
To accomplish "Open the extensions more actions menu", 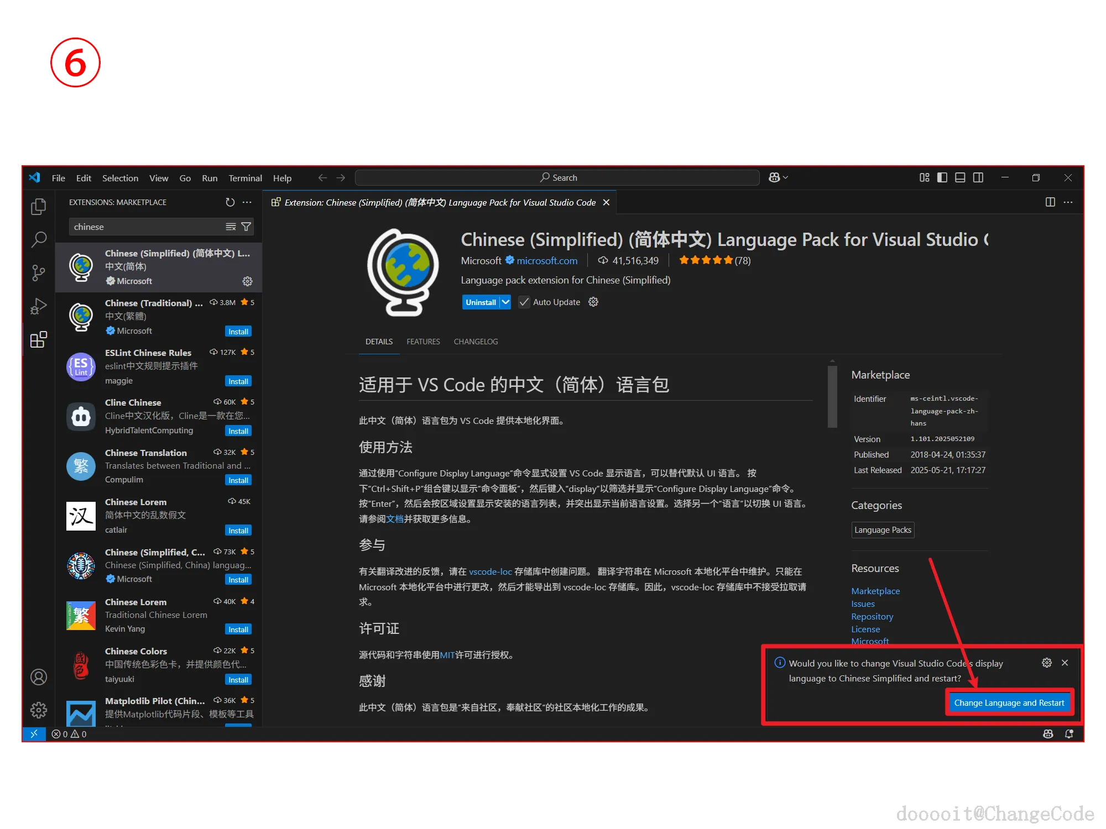I will [x=247, y=202].
